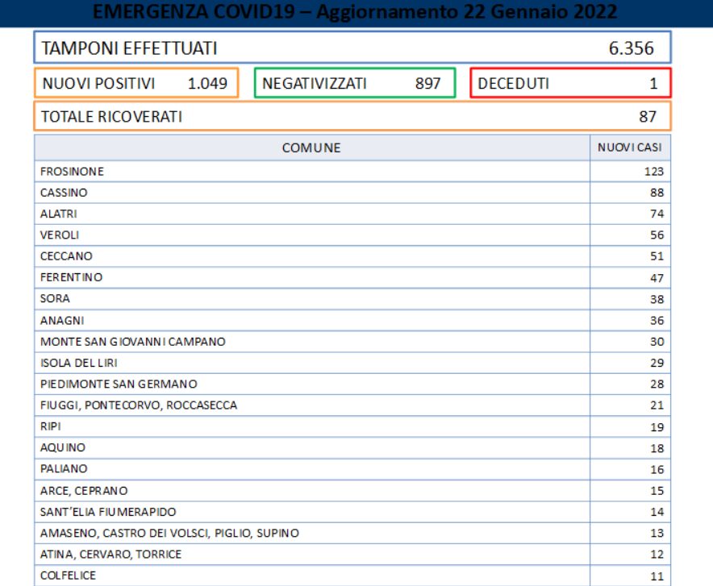Screen dimensions: 713x586
Task: Select the 'CASSINO' row name
Action: [x=64, y=193]
